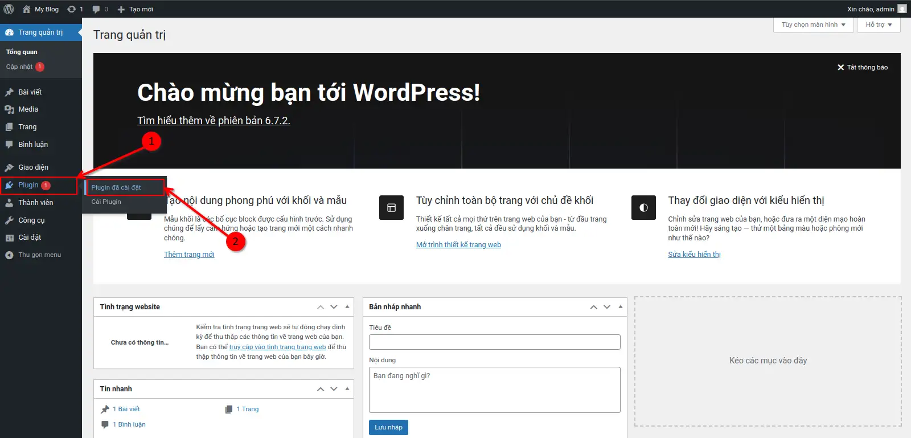Open Mở trình thiết kế trang web link
The height and width of the screenshot is (438, 911).
458,245
